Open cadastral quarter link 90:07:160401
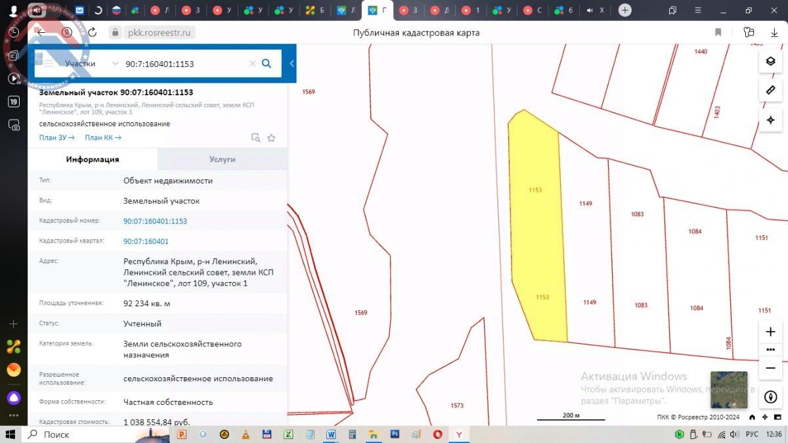This screenshot has height=443, width=788. [146, 241]
